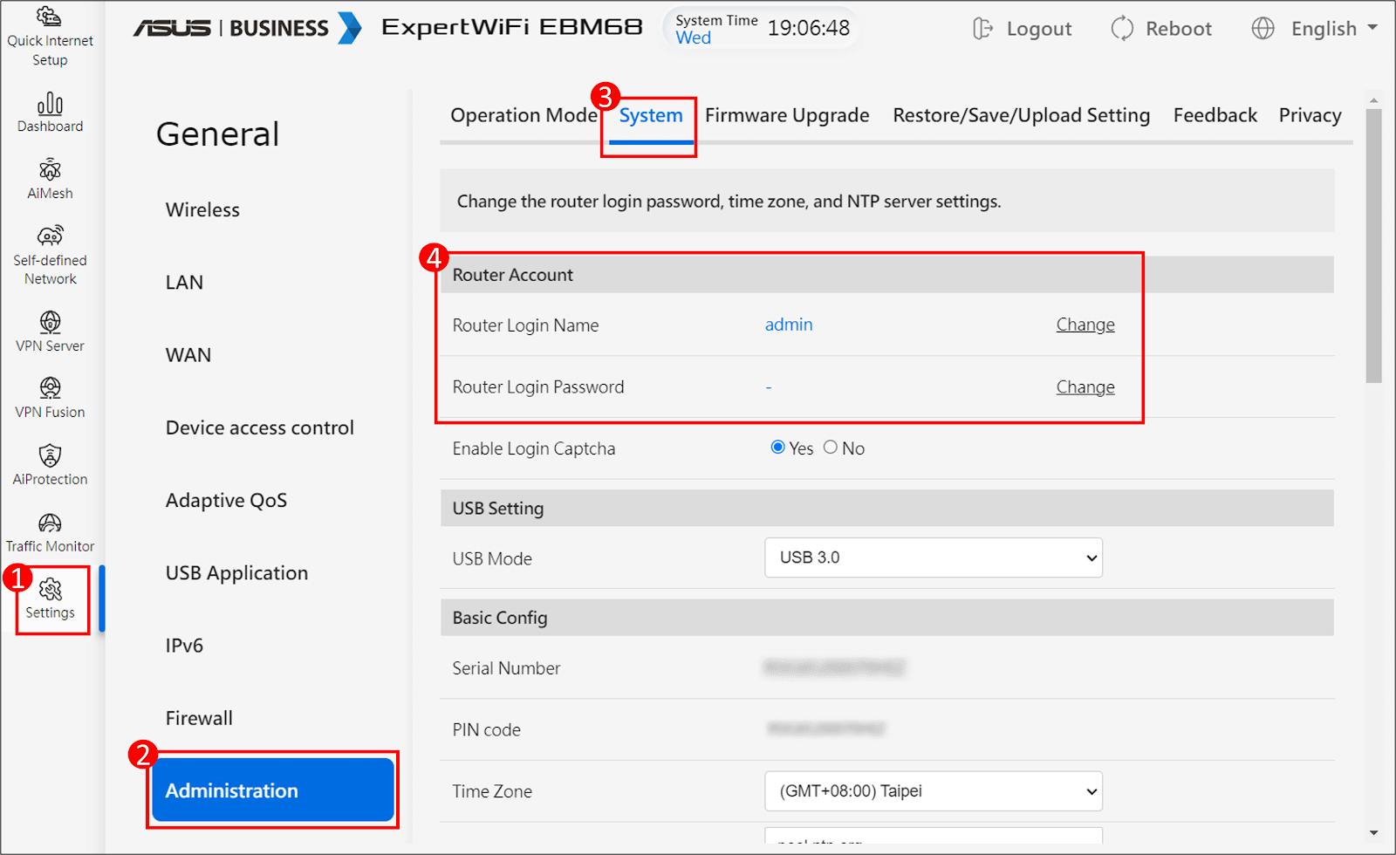Open Wireless settings in General menu
This screenshot has width=1396, height=855.
pyautogui.click(x=202, y=209)
